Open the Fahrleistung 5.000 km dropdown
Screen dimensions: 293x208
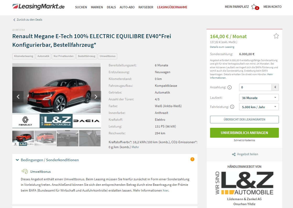pos(259,107)
